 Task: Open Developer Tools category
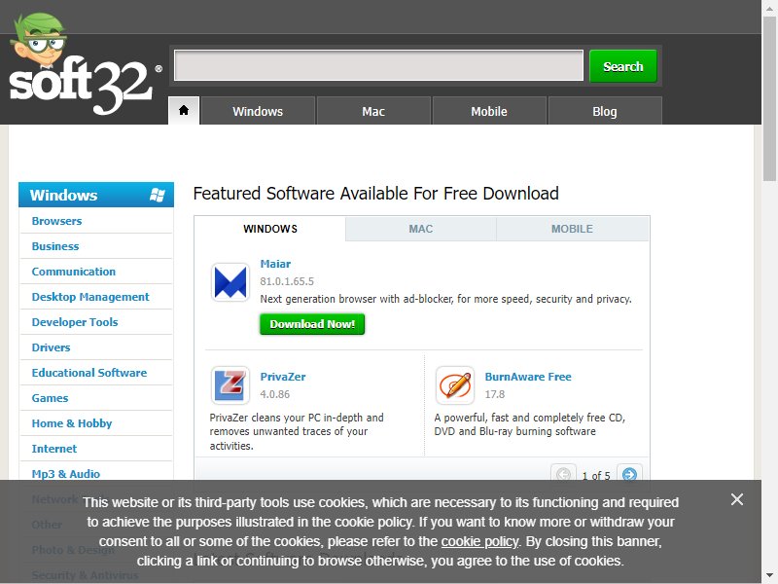(x=75, y=322)
